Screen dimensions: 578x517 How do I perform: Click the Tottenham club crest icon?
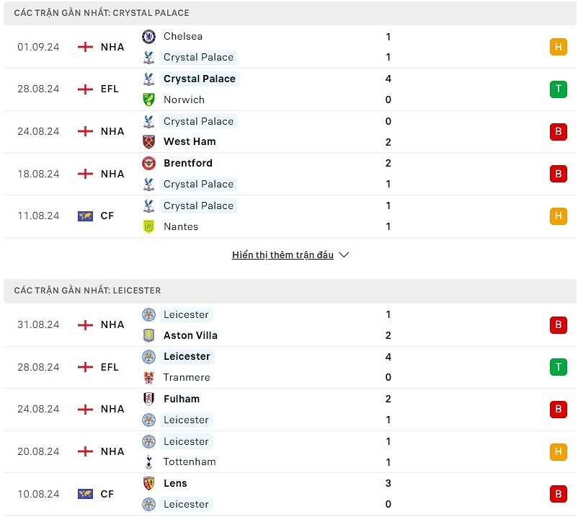pyautogui.click(x=148, y=461)
